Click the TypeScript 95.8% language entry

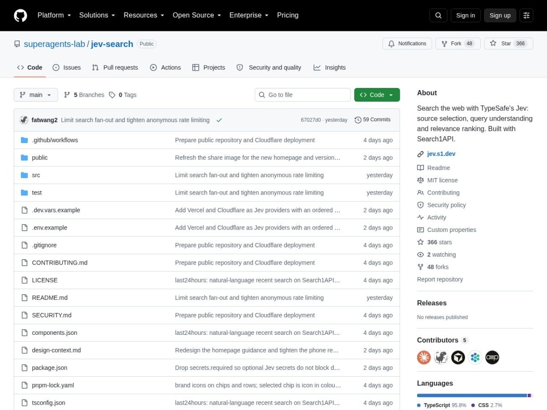coord(442,405)
